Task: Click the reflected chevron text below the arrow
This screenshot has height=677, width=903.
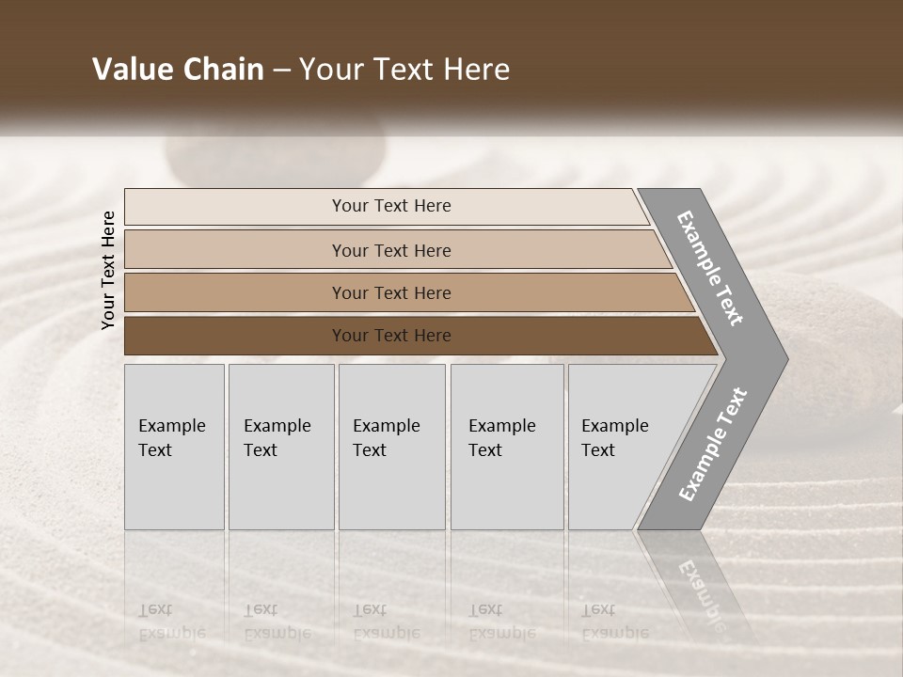Action: pos(703,596)
